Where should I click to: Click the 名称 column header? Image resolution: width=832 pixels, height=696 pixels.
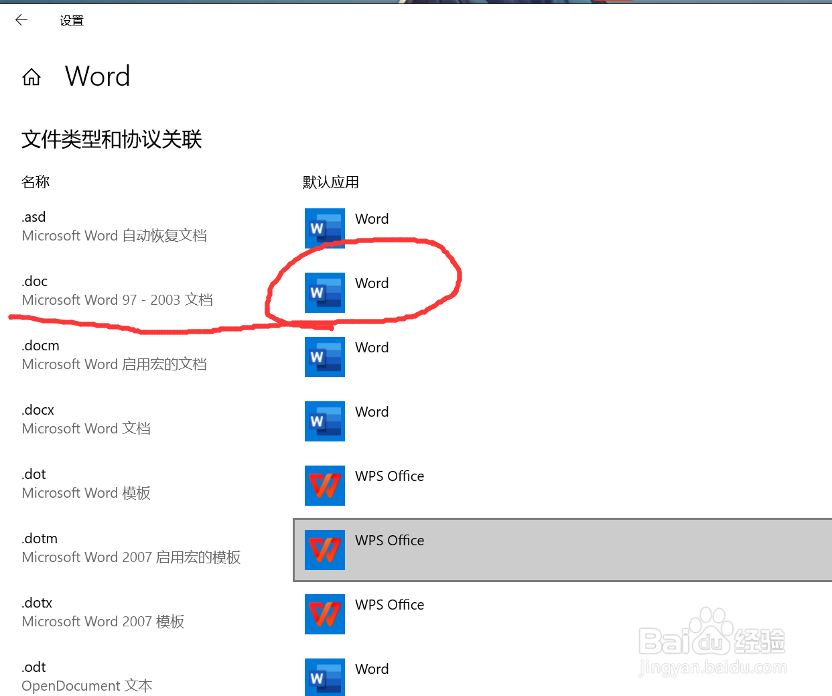pyautogui.click(x=36, y=182)
